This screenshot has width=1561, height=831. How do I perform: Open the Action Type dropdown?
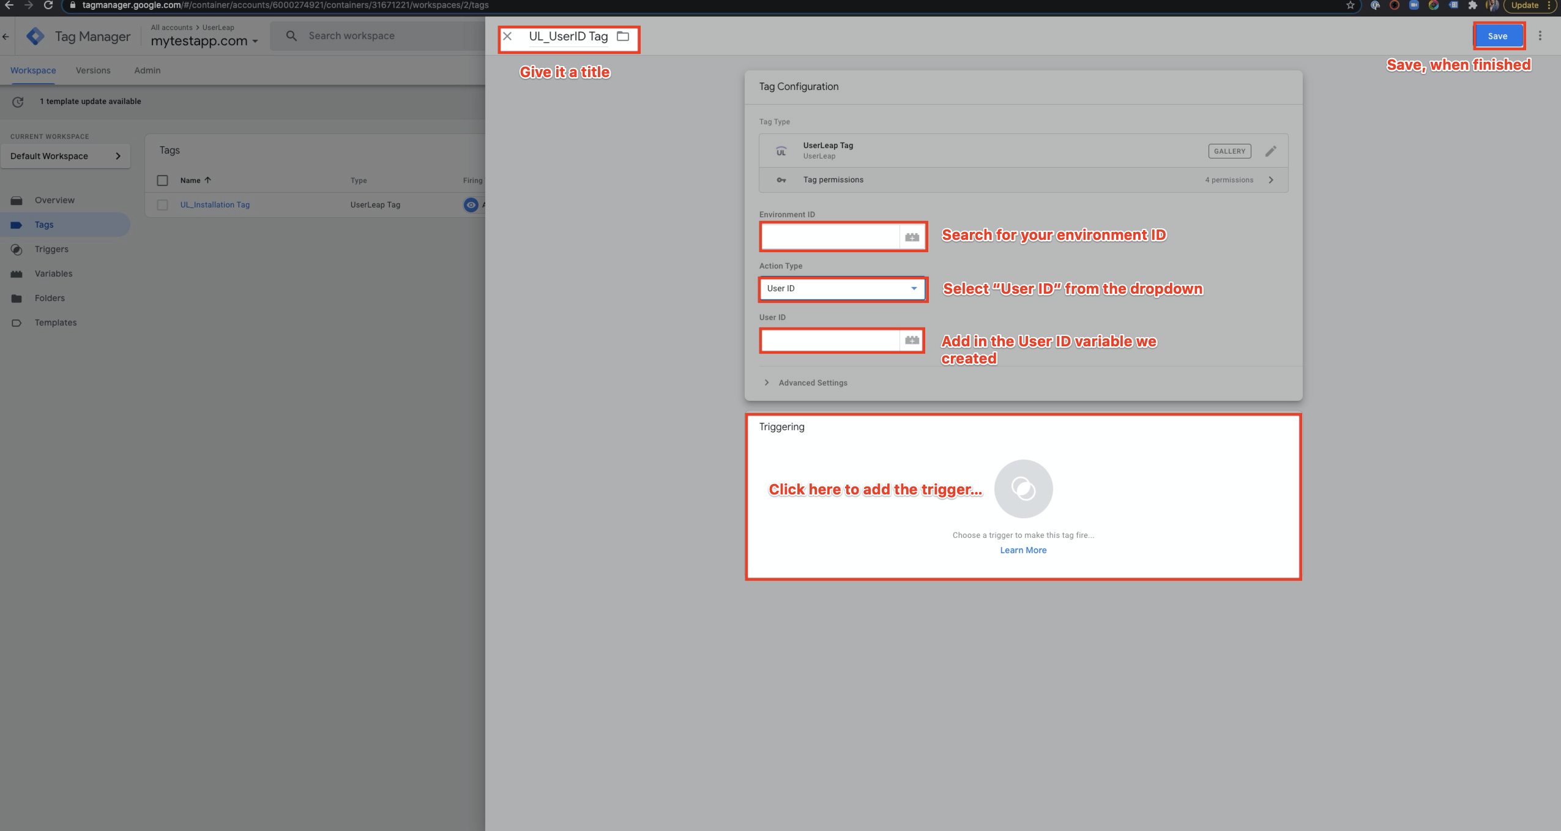coord(842,289)
